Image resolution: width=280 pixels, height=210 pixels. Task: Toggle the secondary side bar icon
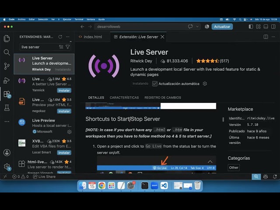point(273,27)
